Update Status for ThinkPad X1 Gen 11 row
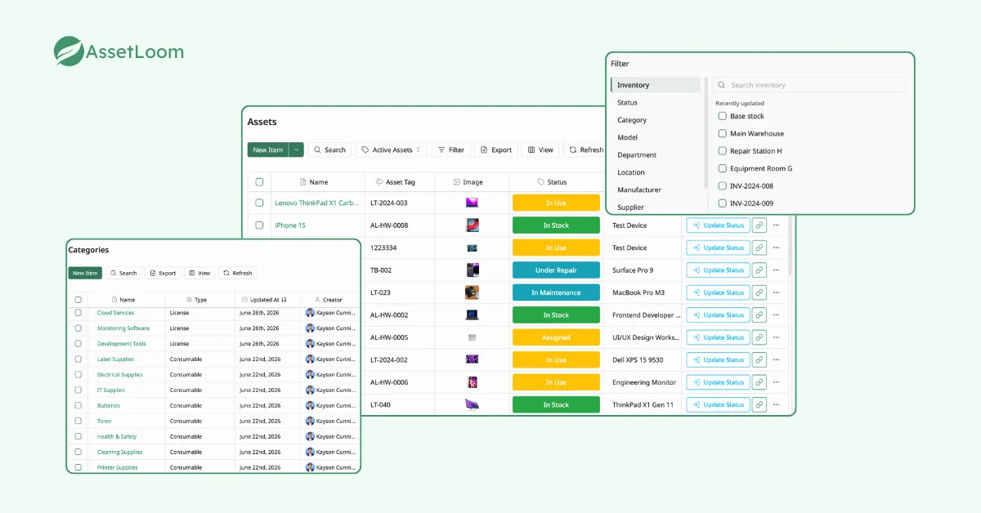 point(718,404)
